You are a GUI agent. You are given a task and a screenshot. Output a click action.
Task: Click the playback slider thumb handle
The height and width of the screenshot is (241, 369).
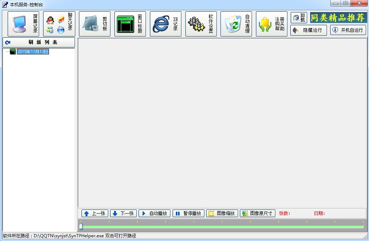click(81, 226)
